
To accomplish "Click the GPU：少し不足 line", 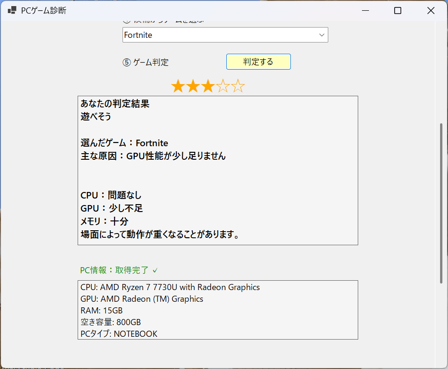I will (111, 208).
